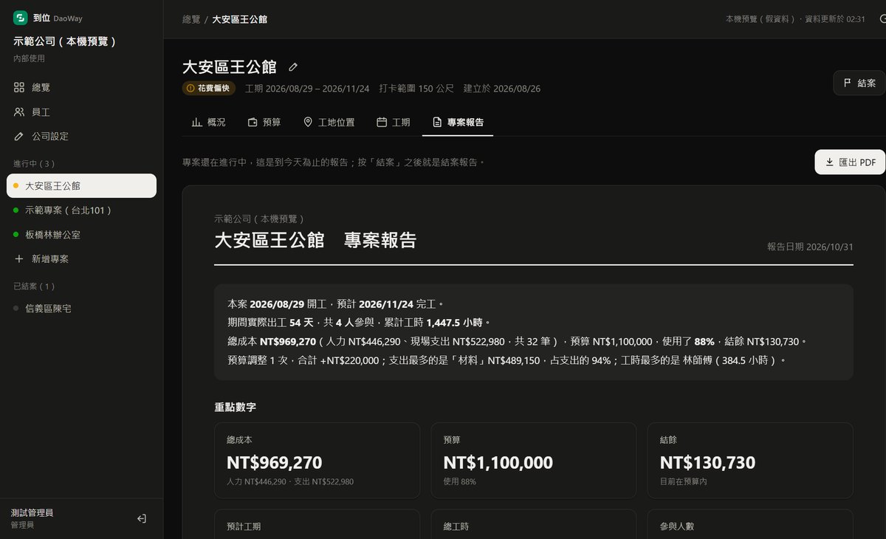Click the 已結案（1）section header

coord(34,286)
